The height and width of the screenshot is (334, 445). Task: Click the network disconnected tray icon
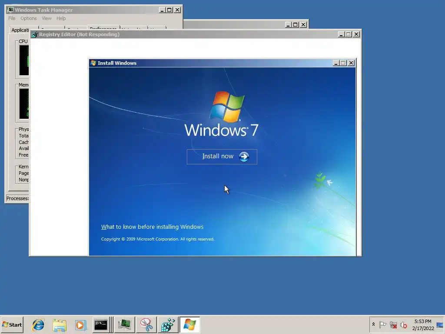coord(393,324)
